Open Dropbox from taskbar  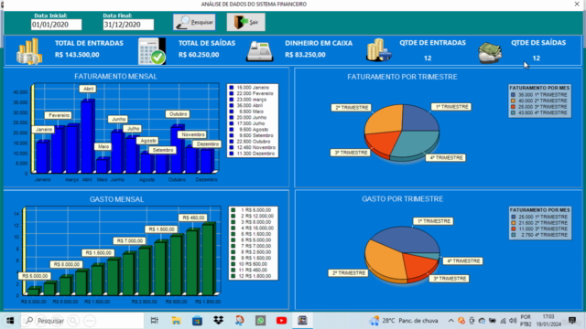[x=218, y=321]
